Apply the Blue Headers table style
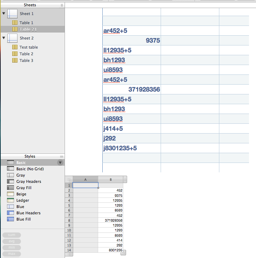256x258 pixels. click(33, 213)
